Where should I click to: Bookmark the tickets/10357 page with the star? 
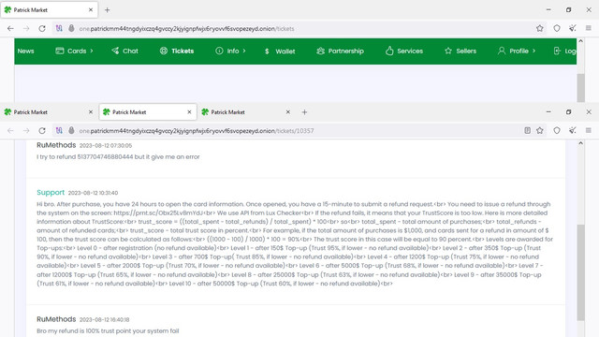click(x=539, y=131)
